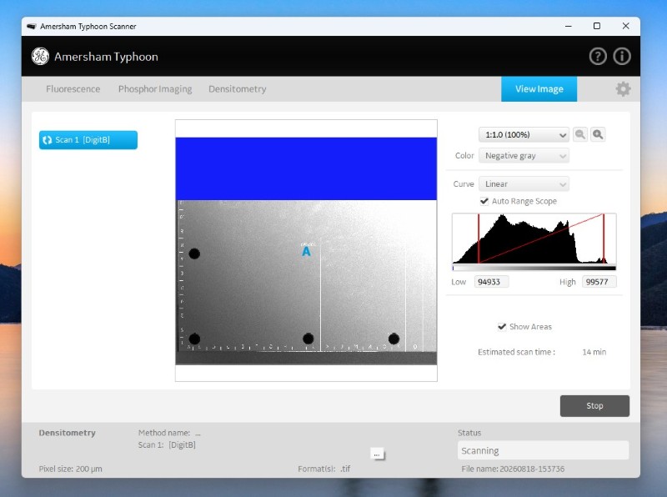Image resolution: width=667 pixels, height=497 pixels.
Task: Click the right red histogram range marker
Action: pyautogui.click(x=604, y=238)
